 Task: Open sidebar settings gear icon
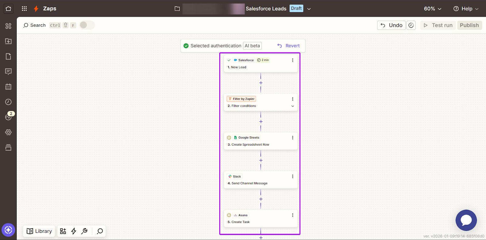pos(9,132)
